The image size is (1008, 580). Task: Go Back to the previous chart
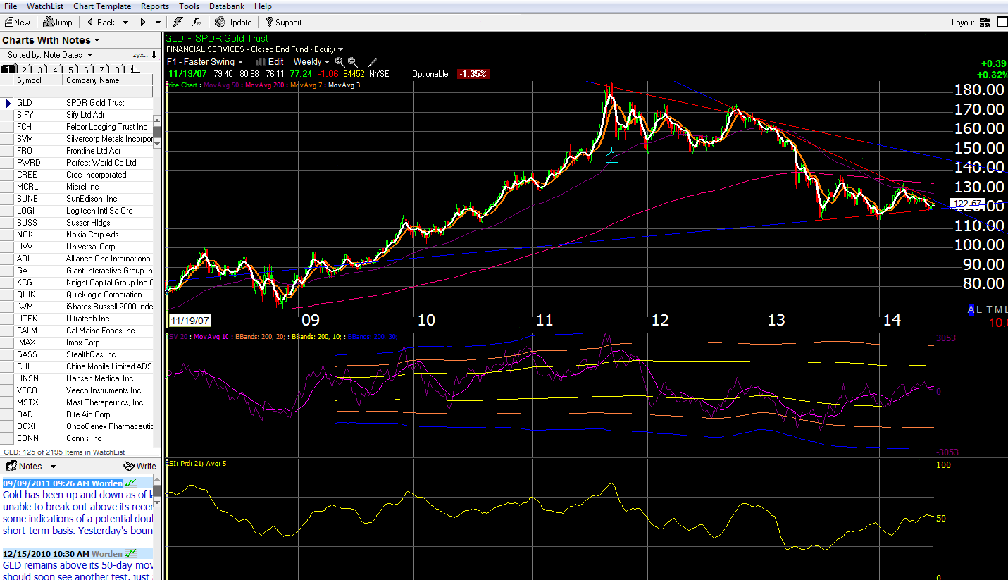tap(101, 22)
